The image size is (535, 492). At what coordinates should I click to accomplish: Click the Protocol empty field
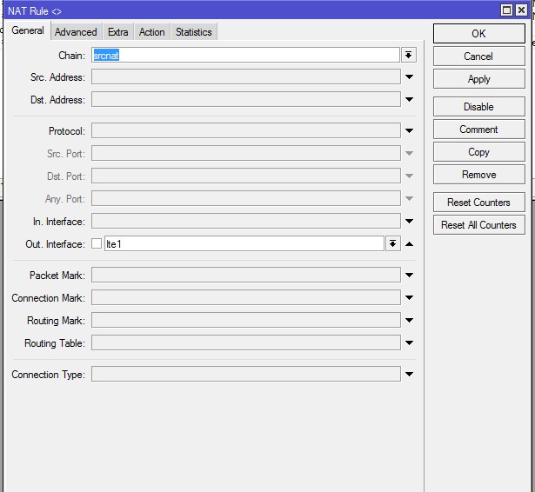point(245,130)
